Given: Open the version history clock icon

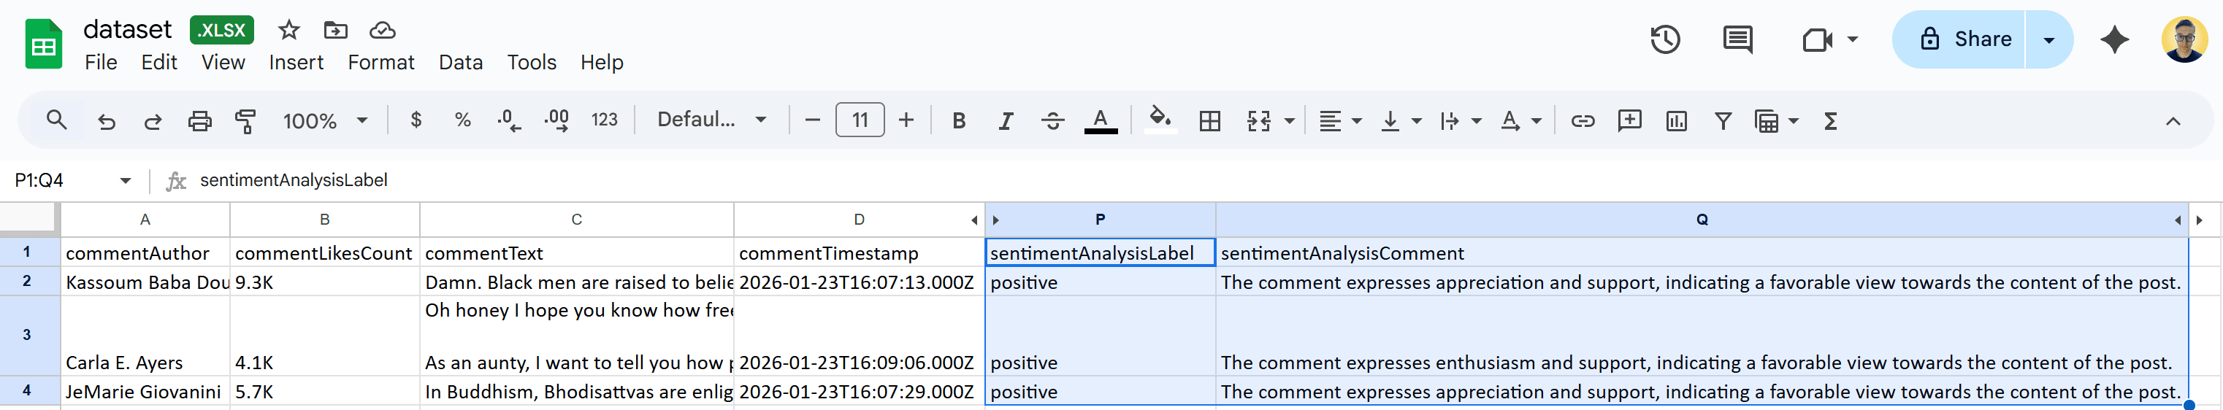Looking at the screenshot, I should click(x=1664, y=39).
